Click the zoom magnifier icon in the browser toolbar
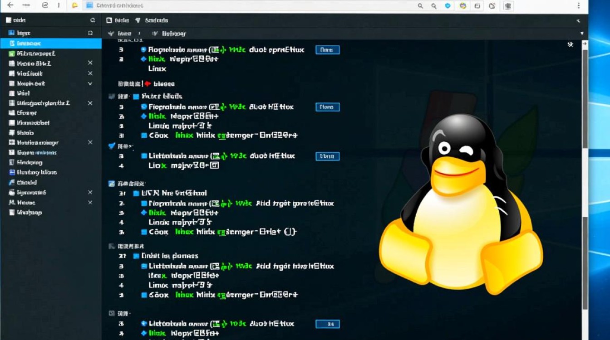The height and width of the screenshot is (340, 610). (421, 6)
